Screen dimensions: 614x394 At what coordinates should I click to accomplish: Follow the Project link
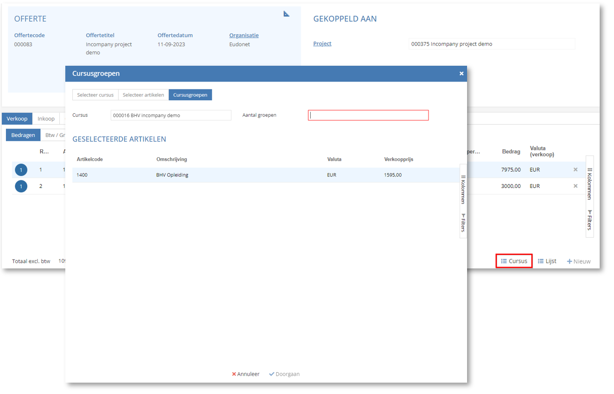[322, 44]
